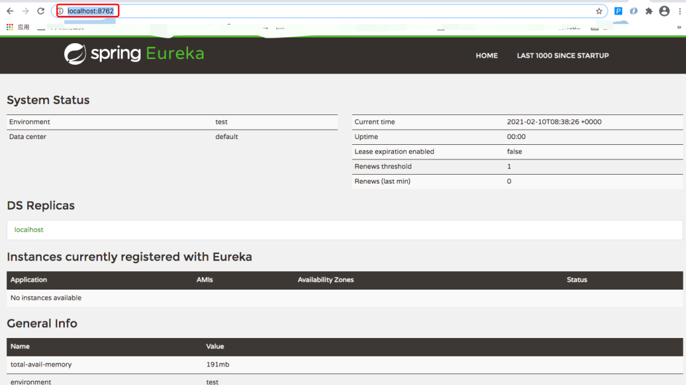Click the site info icon in address bar
This screenshot has width=686, height=385.
(61, 11)
